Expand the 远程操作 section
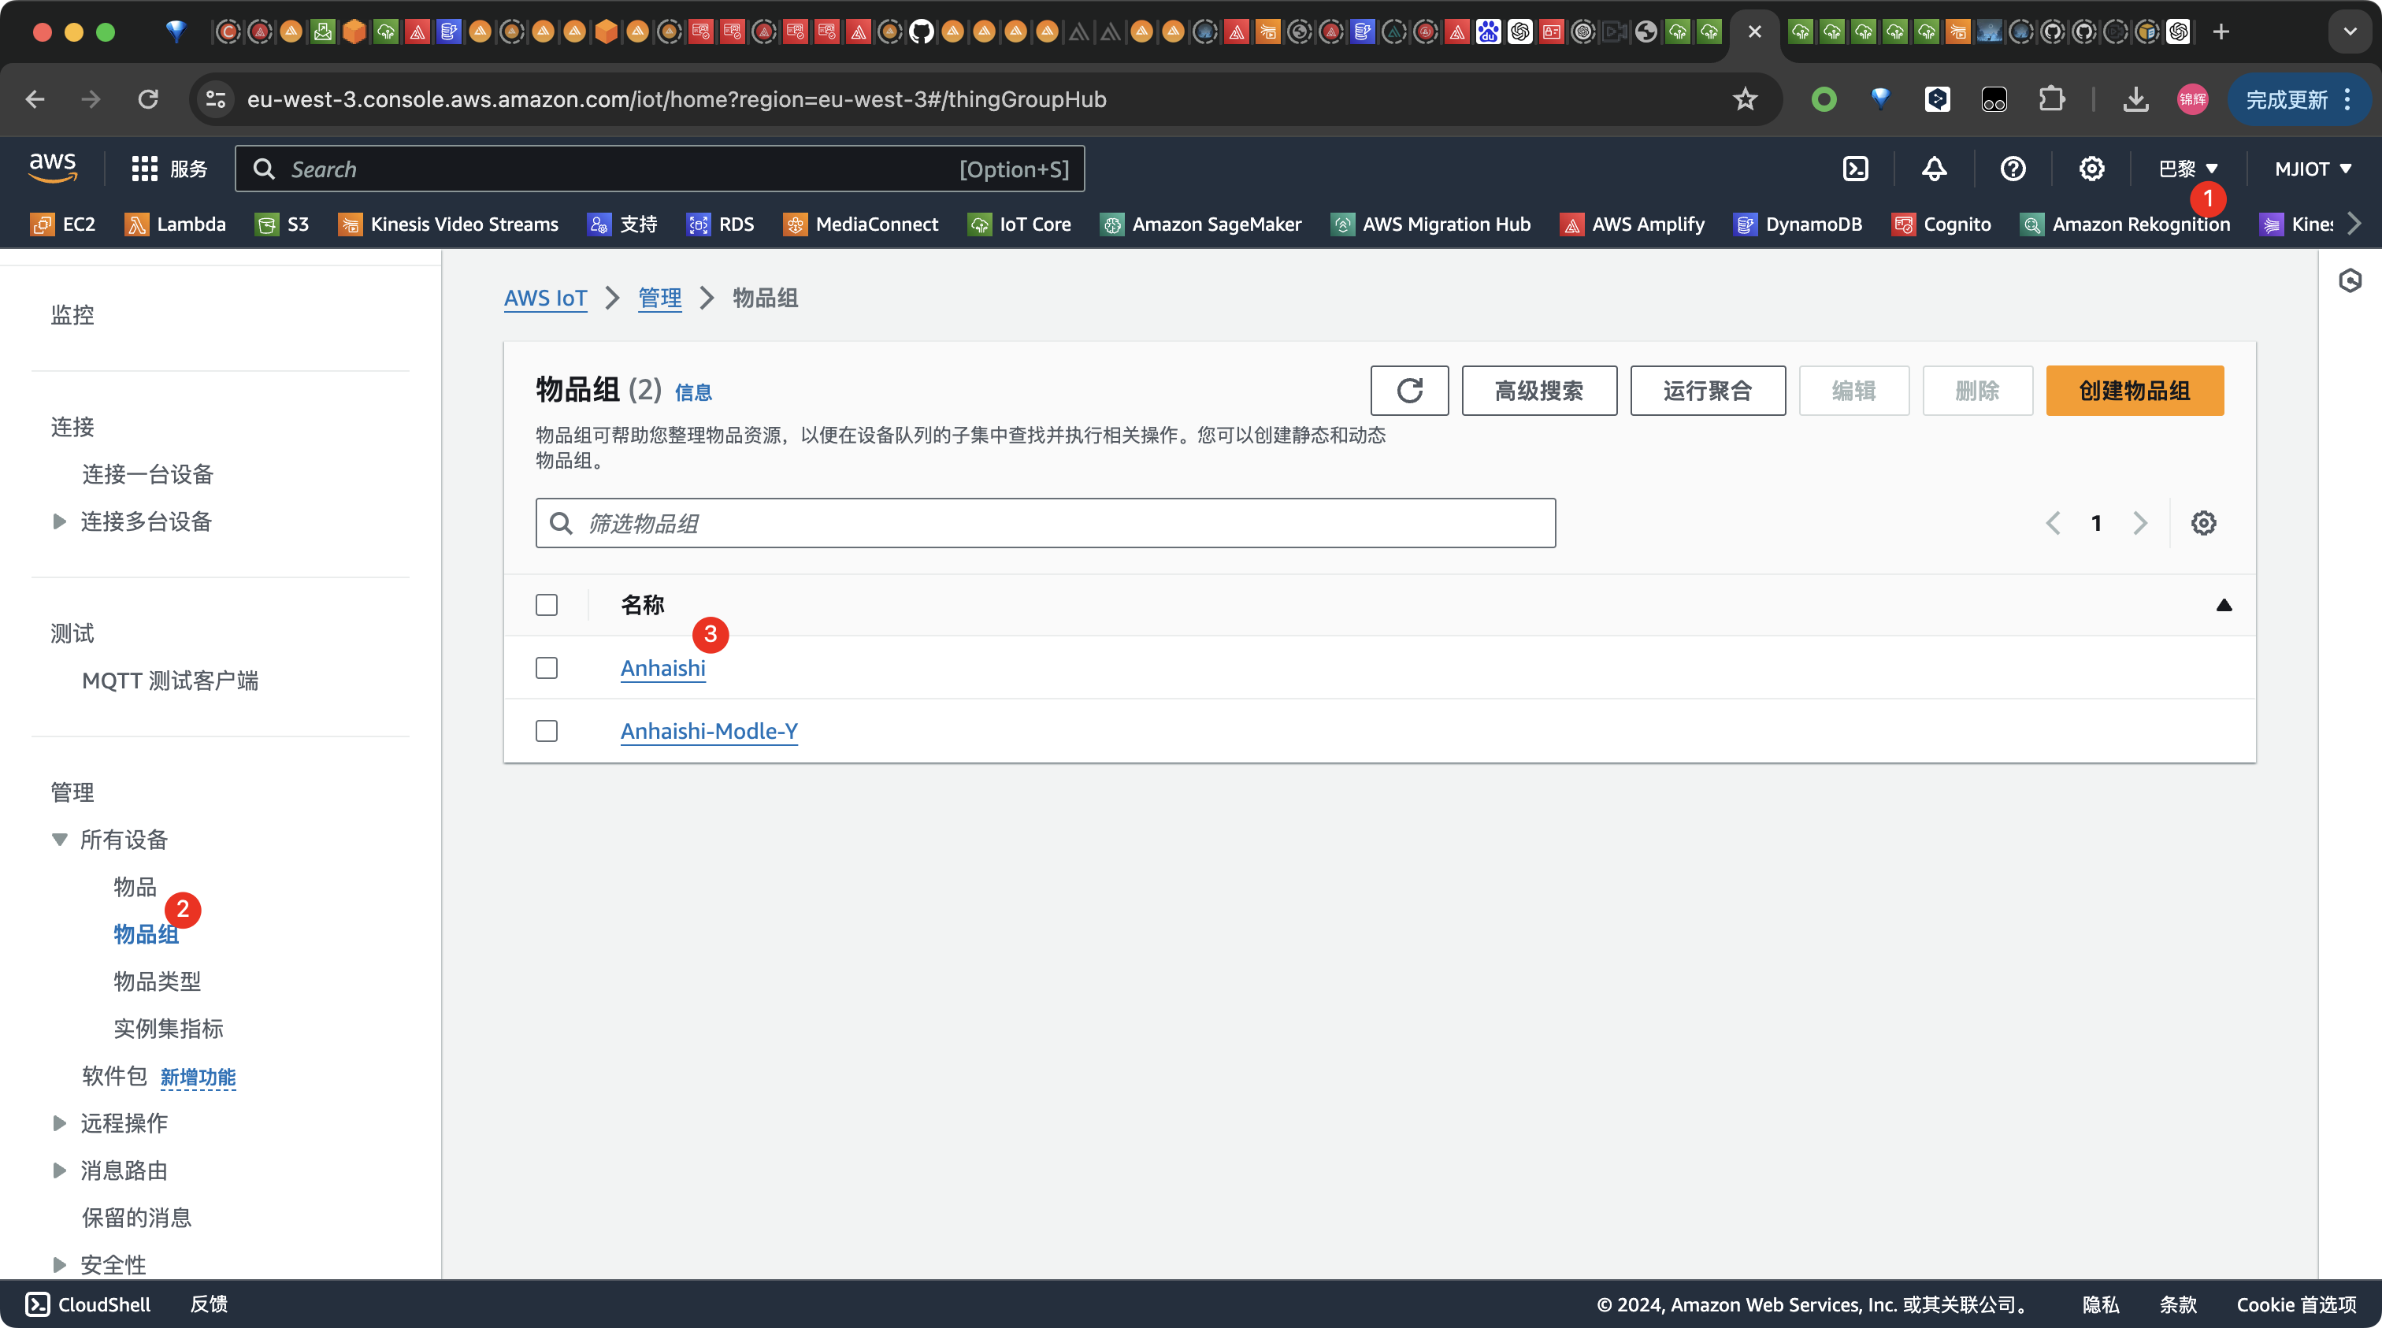The image size is (2382, 1328). click(x=59, y=1122)
